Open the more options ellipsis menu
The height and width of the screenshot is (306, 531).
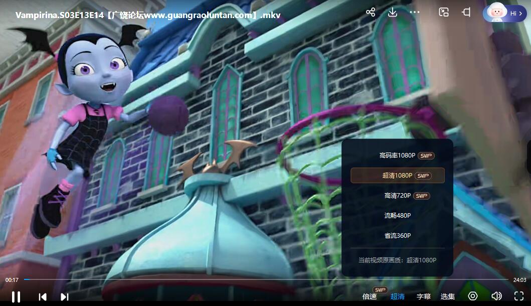(x=415, y=12)
